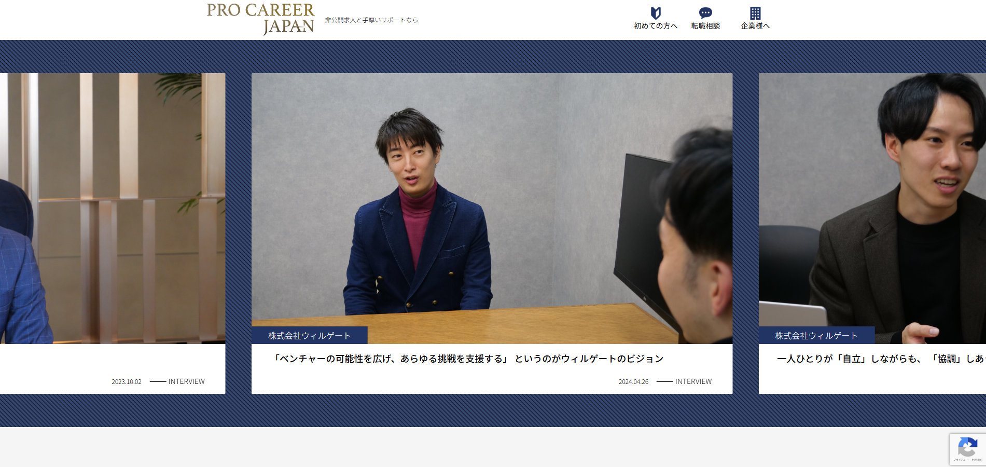Screen dimensions: 986x467
Task: Click the left slide's partially visible photo
Action: pos(113,208)
